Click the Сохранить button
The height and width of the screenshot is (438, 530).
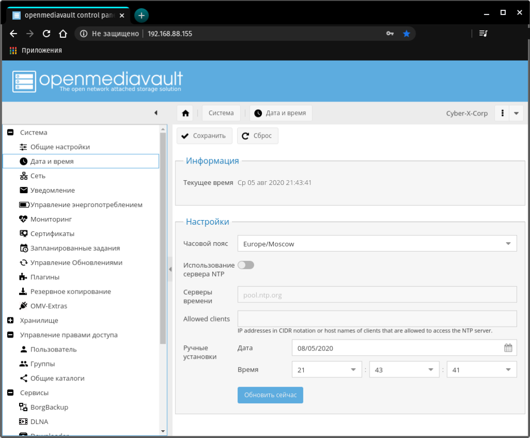pos(204,136)
